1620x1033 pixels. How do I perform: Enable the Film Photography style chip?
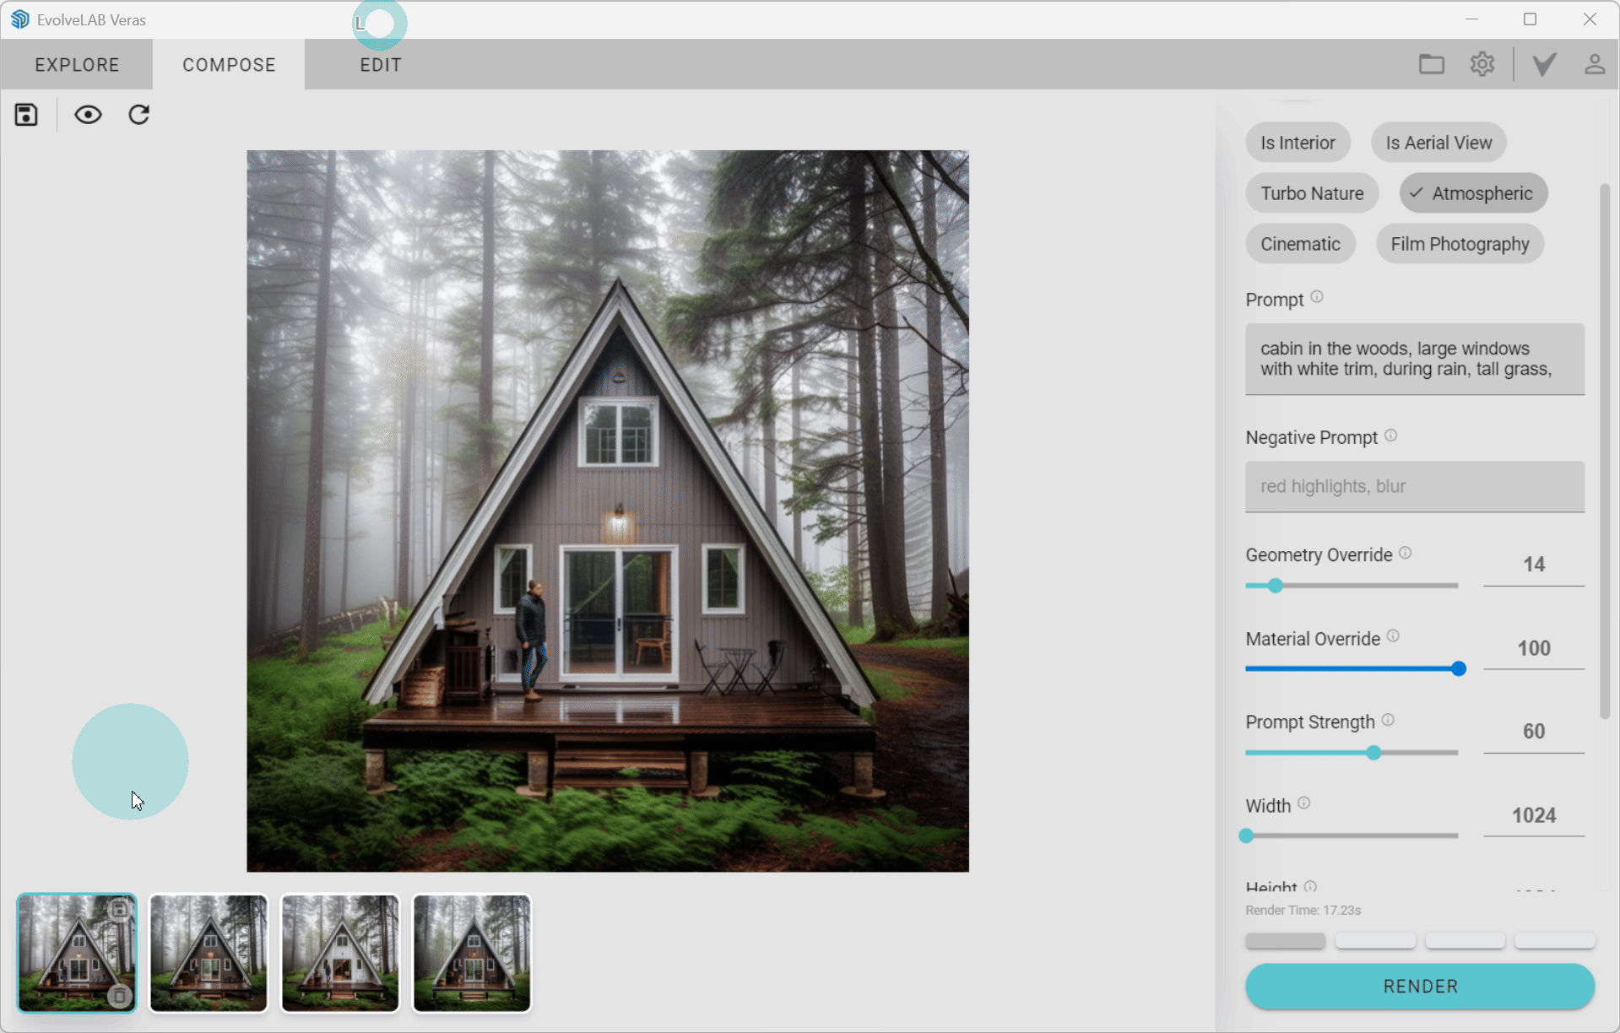pos(1460,243)
